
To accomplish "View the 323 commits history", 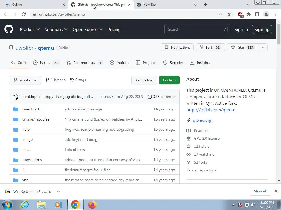I will (x=161, y=97).
